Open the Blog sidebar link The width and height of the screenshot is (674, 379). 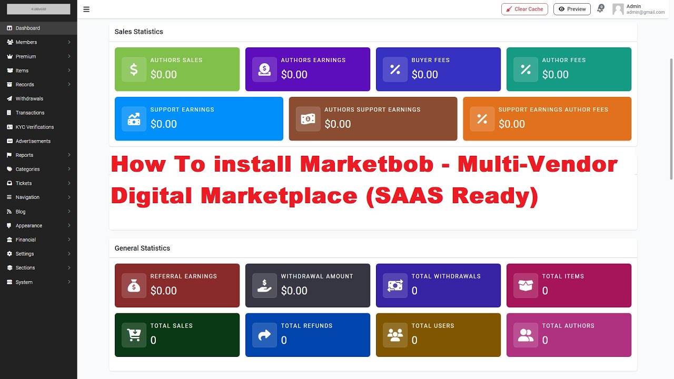[38, 212]
